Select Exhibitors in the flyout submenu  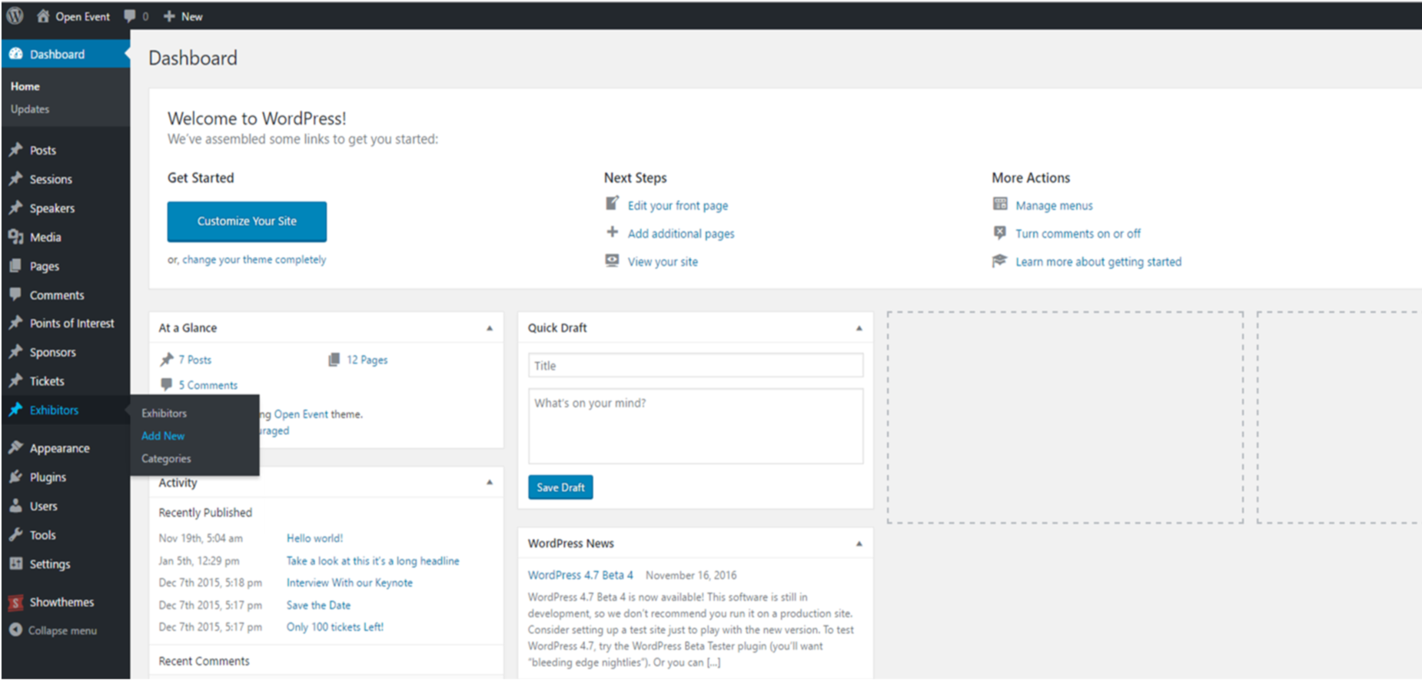pyautogui.click(x=164, y=413)
